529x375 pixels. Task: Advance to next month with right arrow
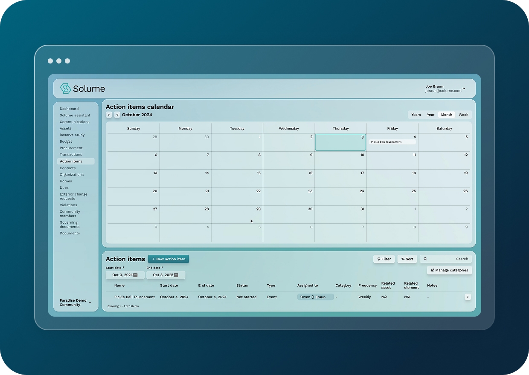[117, 115]
